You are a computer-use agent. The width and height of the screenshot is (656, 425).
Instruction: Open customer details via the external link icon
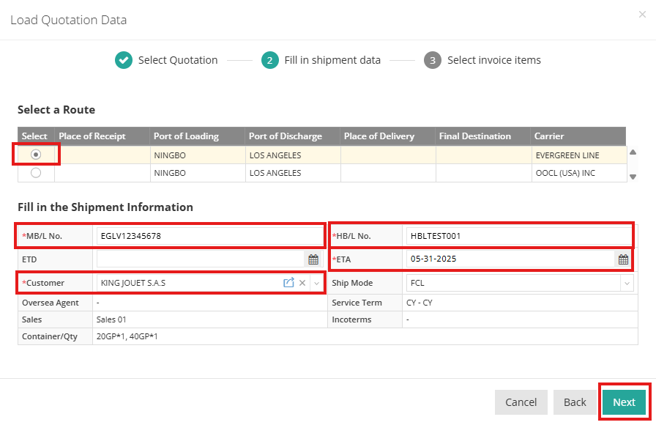click(288, 283)
